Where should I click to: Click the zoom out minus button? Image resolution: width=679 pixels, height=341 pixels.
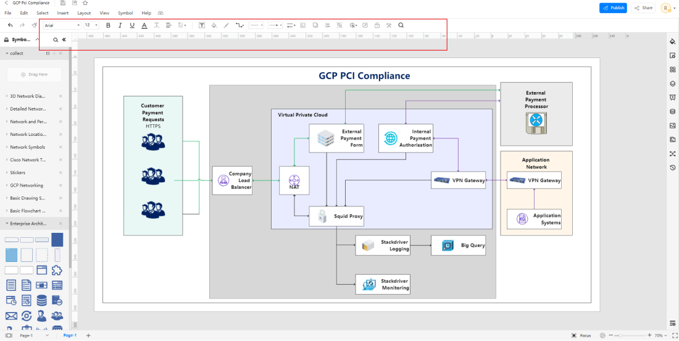click(611, 335)
